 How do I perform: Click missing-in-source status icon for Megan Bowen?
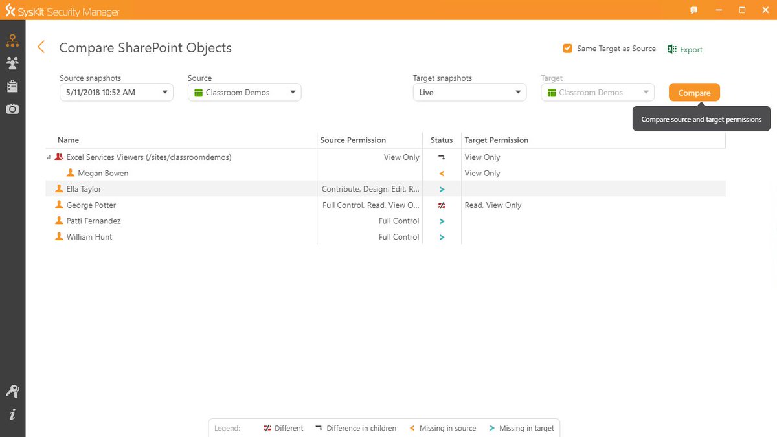(442, 174)
